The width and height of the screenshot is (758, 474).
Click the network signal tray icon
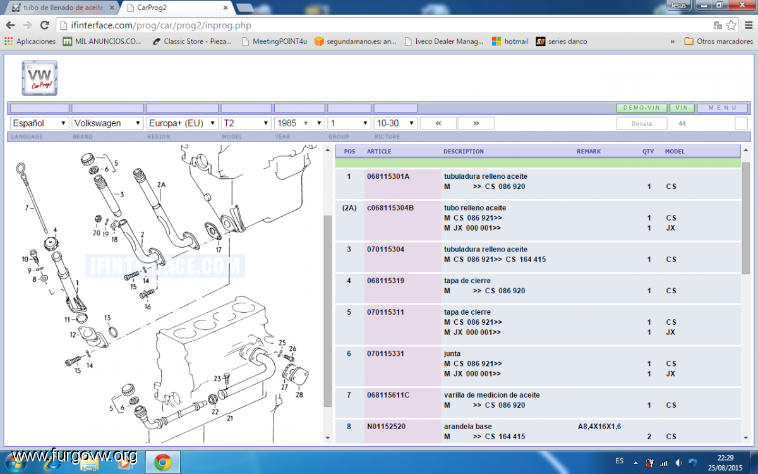click(x=665, y=463)
